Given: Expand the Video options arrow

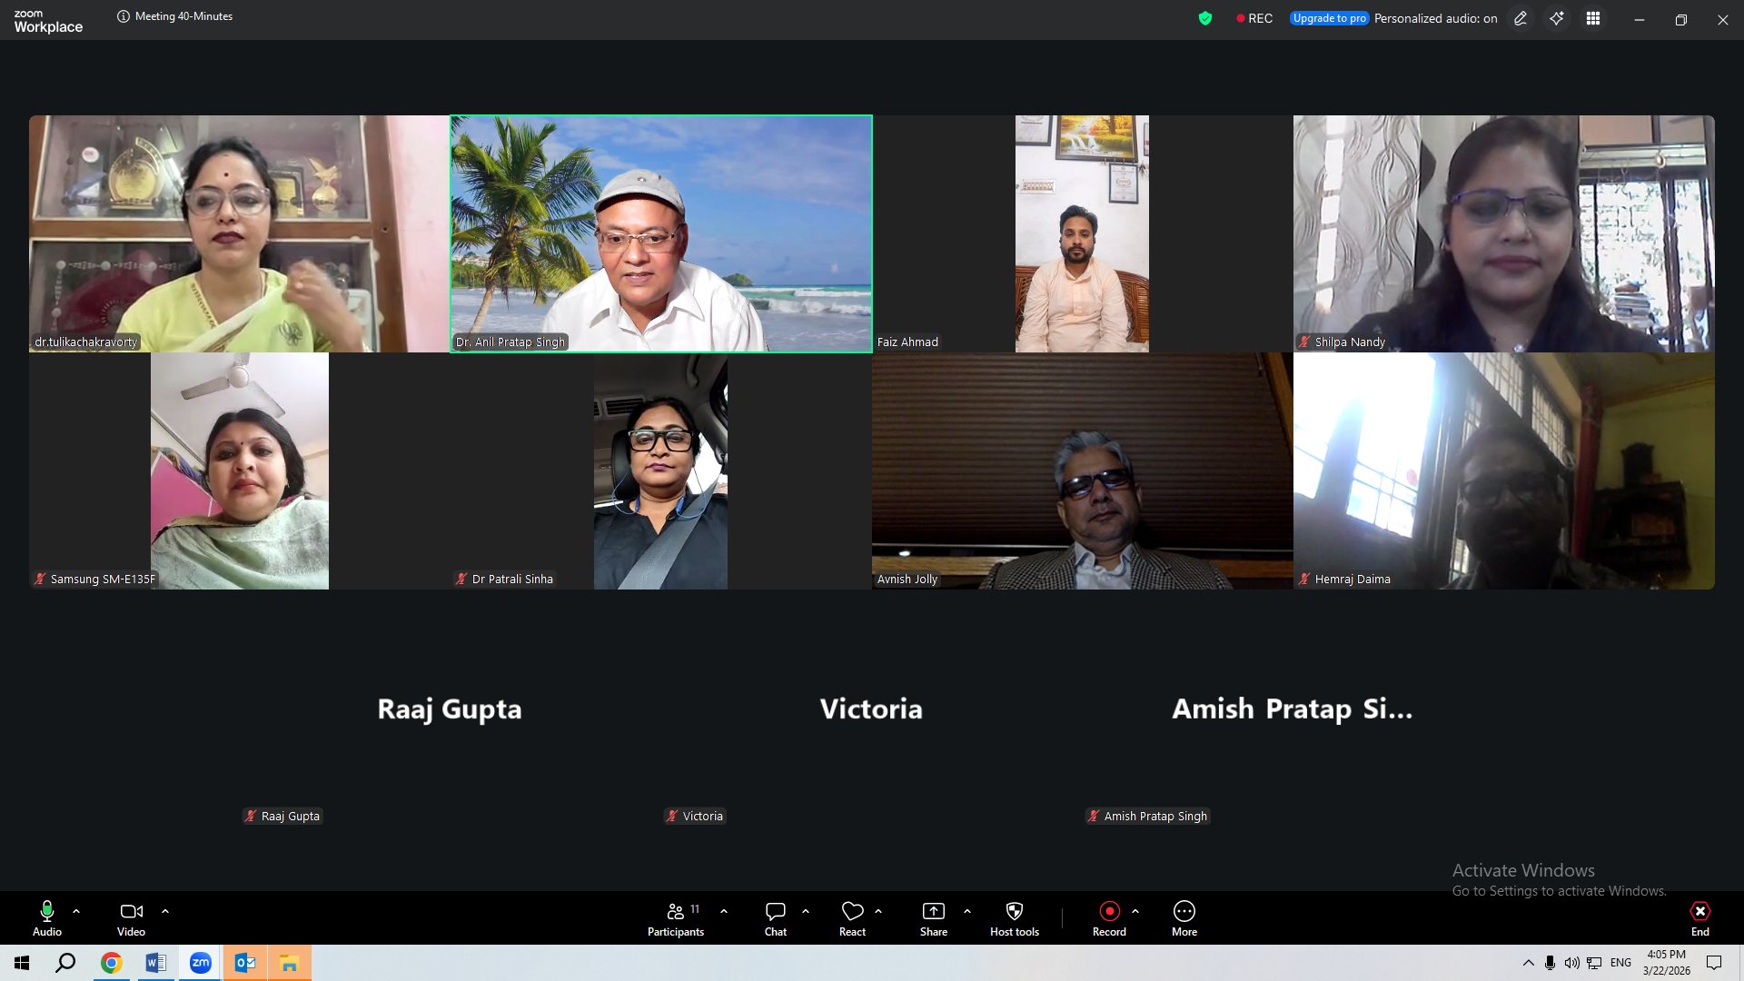Looking at the screenshot, I should 165,910.
